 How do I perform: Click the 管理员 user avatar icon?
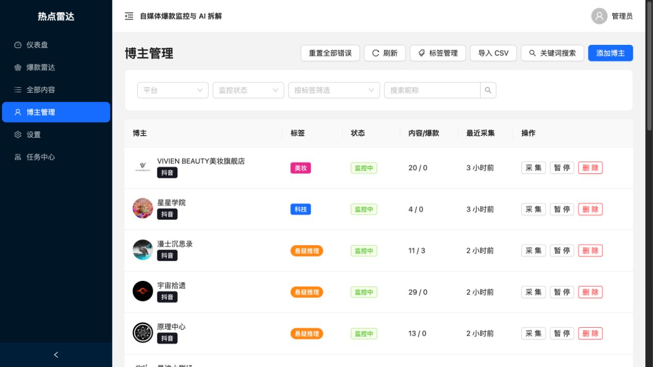pyautogui.click(x=599, y=16)
